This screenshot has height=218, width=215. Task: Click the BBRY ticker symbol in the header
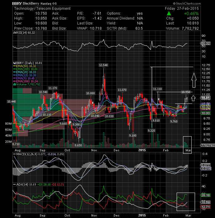[x=17, y=3]
